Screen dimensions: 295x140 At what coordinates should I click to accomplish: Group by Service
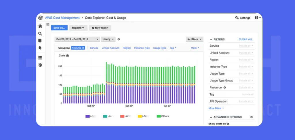(x=94, y=48)
